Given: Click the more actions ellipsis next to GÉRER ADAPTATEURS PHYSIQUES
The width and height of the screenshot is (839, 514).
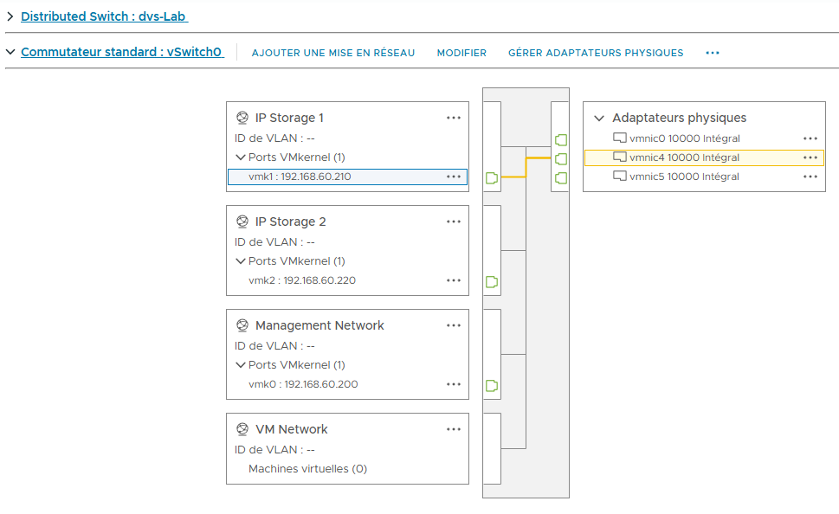Looking at the screenshot, I should point(712,53).
